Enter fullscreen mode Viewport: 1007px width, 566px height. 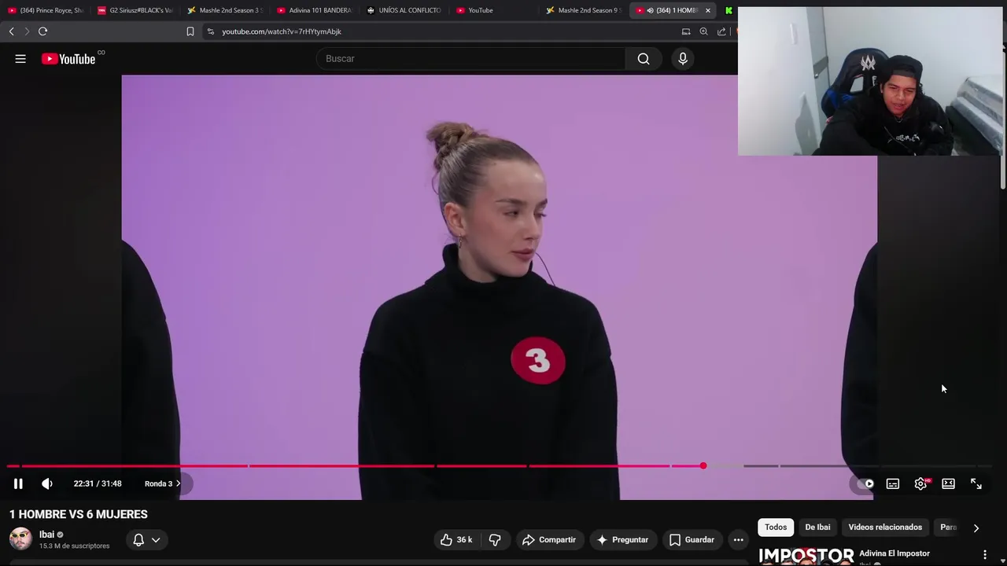click(x=976, y=484)
